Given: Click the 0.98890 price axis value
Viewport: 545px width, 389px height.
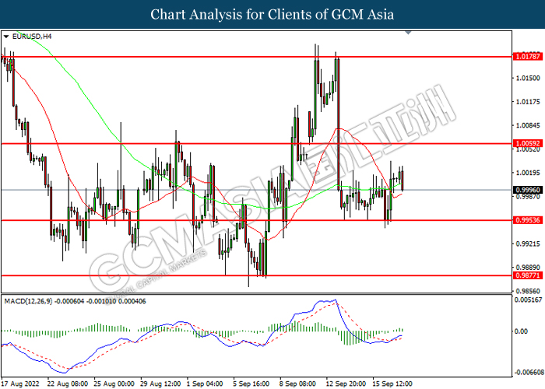Looking at the screenshot, I should 528,268.
